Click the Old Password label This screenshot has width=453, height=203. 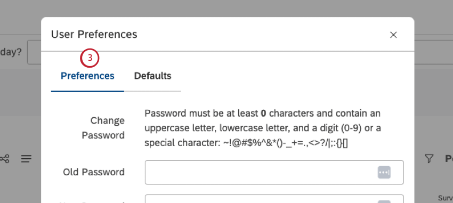[94, 172]
